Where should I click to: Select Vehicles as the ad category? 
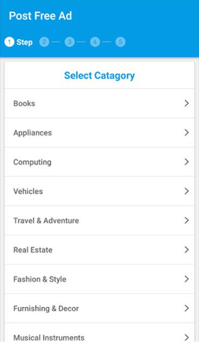coord(28,191)
